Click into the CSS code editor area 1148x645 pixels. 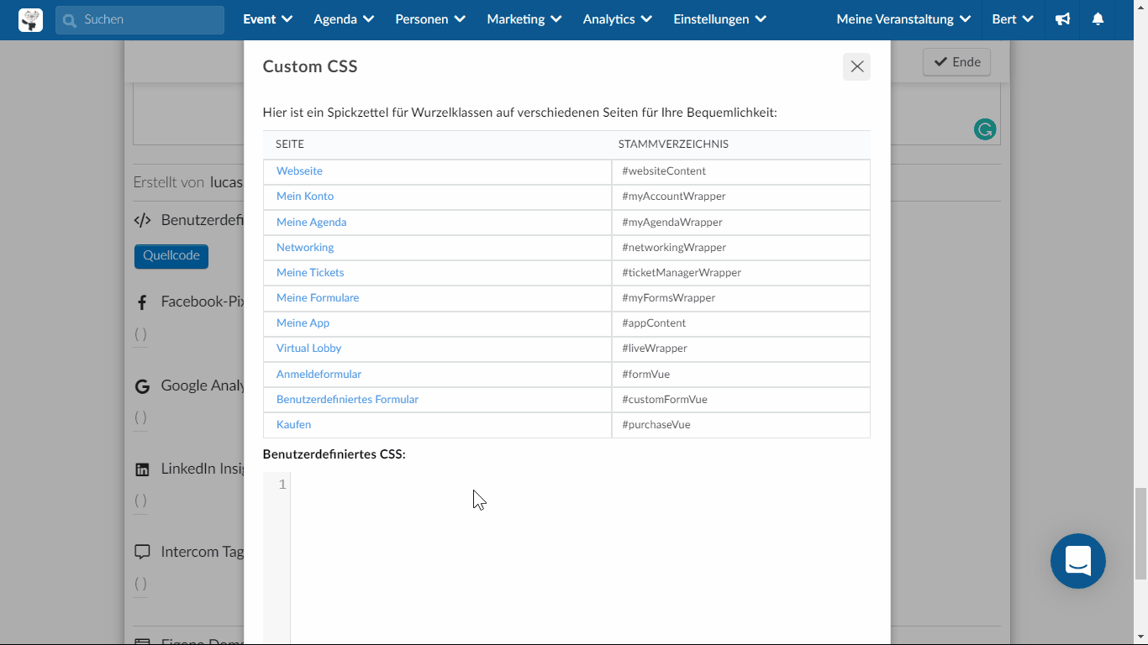[580, 558]
